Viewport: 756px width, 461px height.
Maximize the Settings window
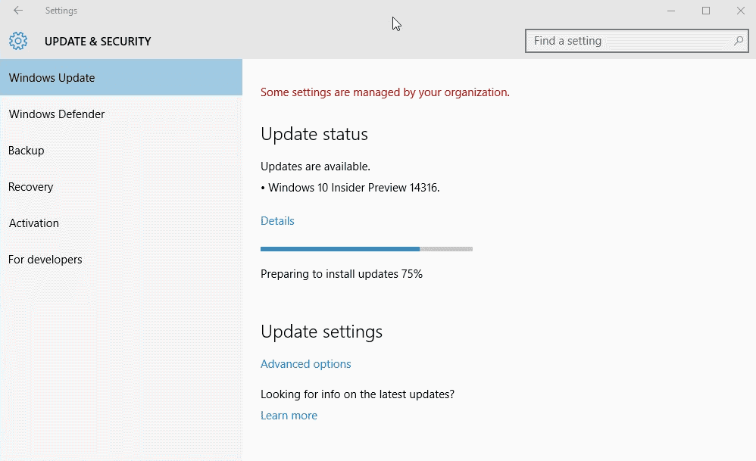[x=706, y=11]
